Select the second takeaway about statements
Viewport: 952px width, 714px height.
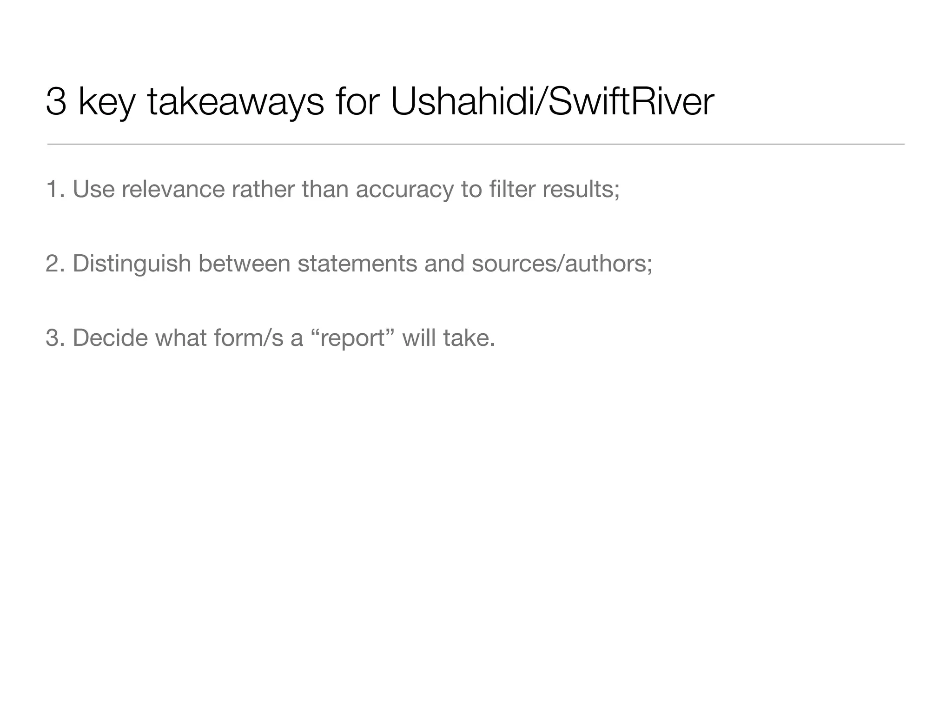pos(349,264)
